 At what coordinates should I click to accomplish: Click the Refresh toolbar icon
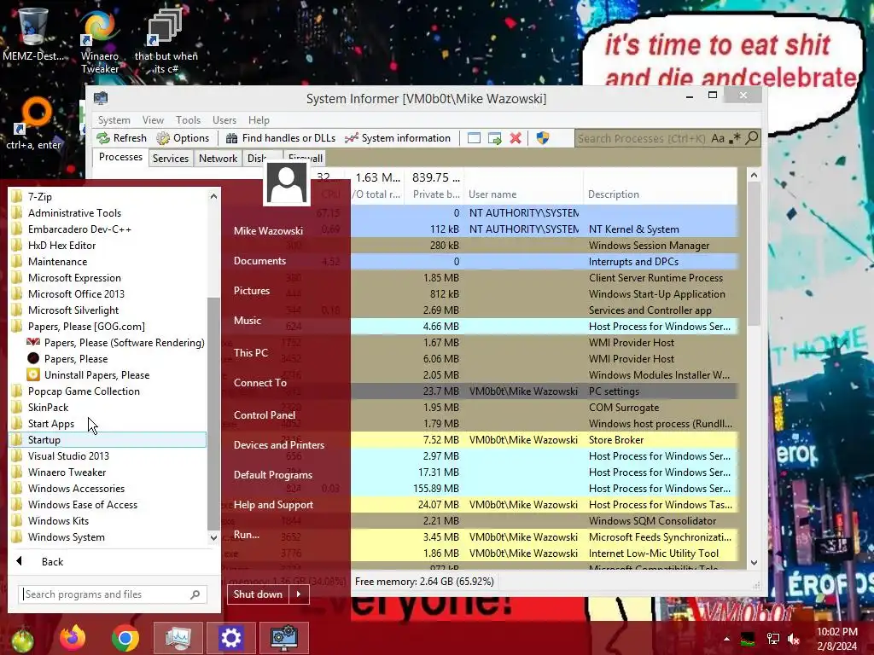(x=121, y=138)
